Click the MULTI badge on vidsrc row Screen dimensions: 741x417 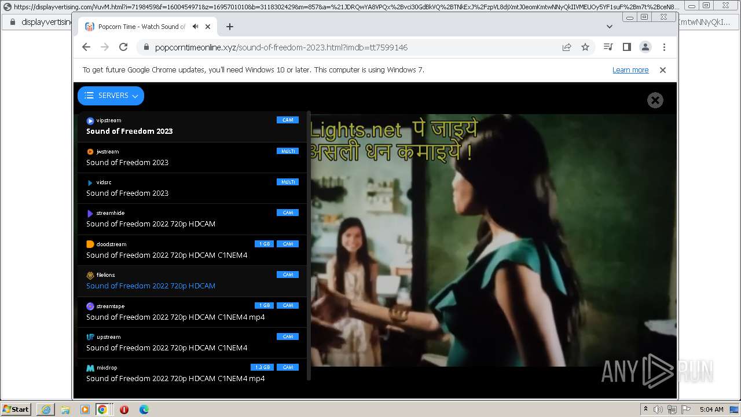point(288,182)
